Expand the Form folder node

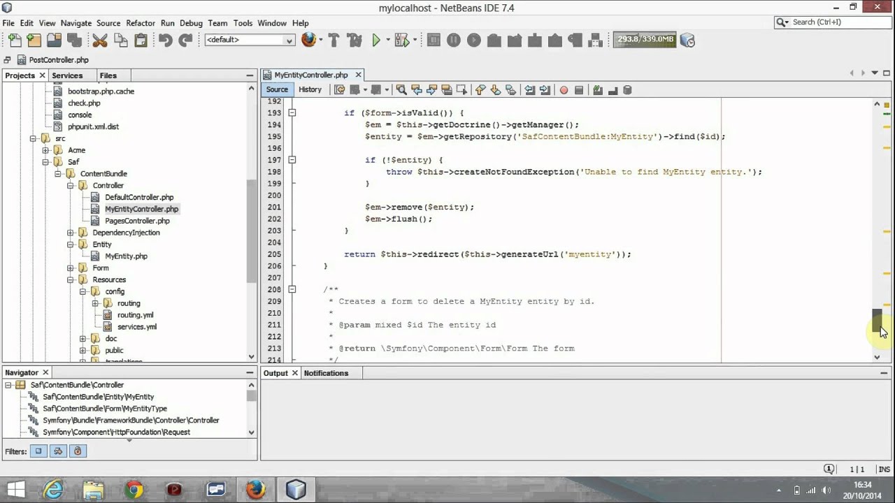click(71, 268)
